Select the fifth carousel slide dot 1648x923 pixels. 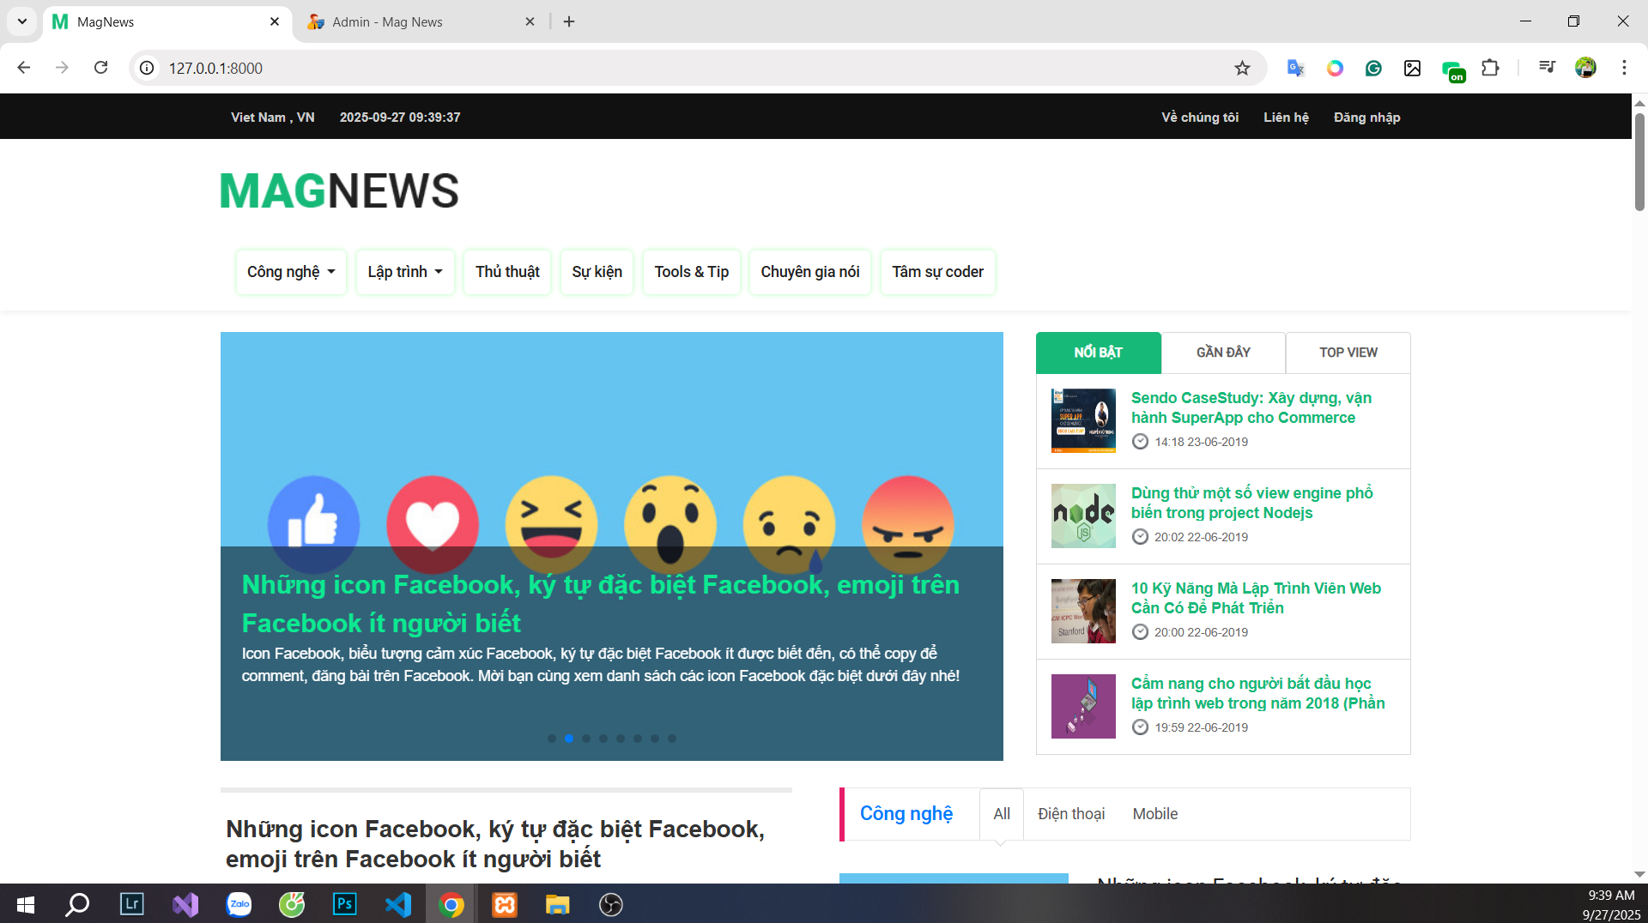tap(621, 739)
